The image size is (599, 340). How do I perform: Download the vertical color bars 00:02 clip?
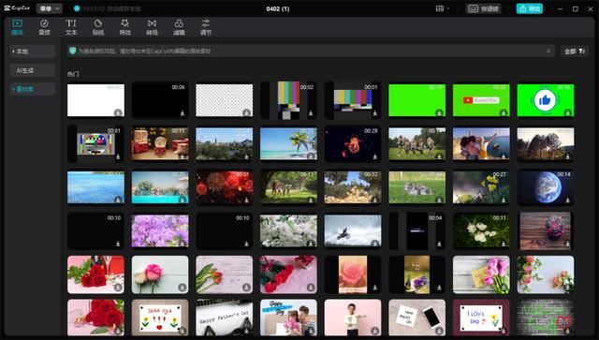pyautogui.click(x=311, y=112)
